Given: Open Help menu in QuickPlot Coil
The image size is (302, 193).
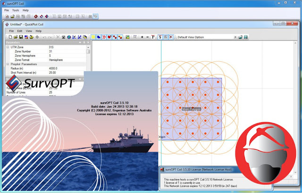Looking at the screenshot, I should [x=39, y=31].
